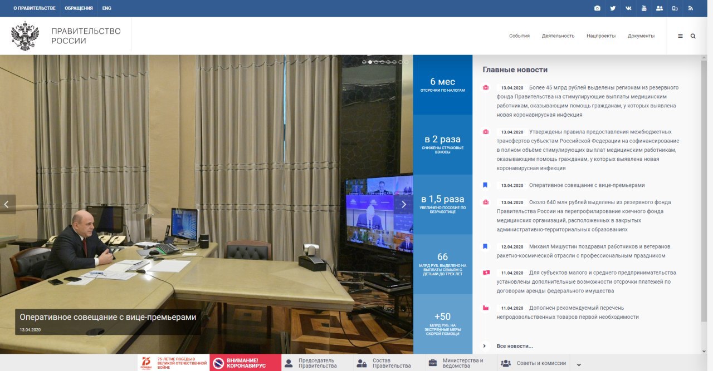Open the YouTube channel icon

click(644, 8)
